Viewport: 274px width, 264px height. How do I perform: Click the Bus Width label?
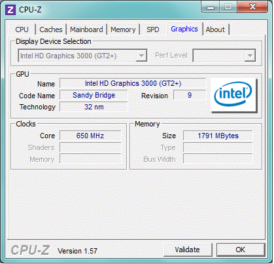coord(160,159)
